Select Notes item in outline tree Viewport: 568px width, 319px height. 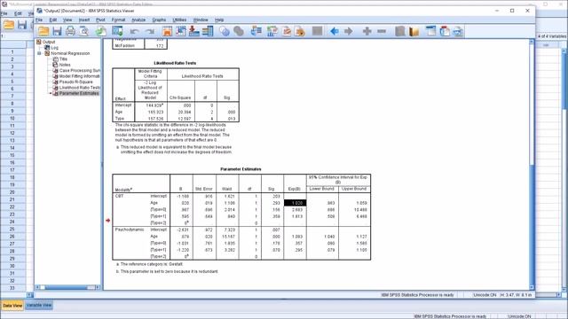coord(65,65)
